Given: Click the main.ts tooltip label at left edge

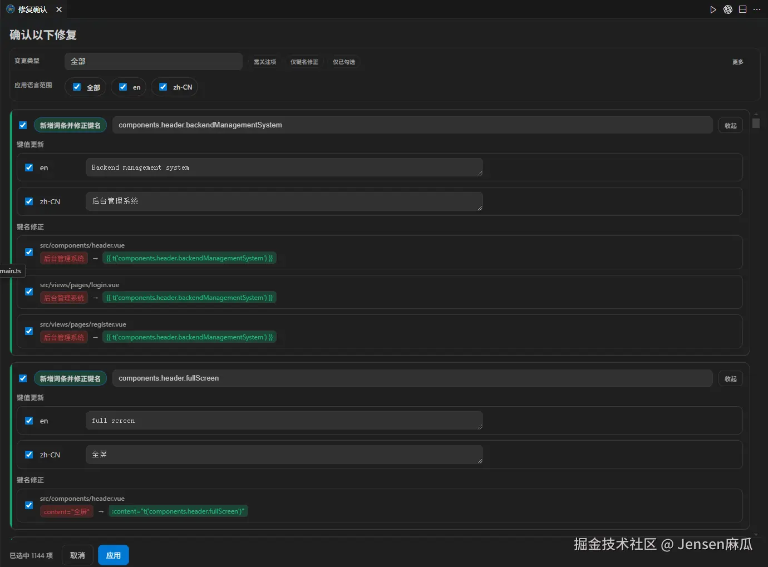Looking at the screenshot, I should point(11,271).
